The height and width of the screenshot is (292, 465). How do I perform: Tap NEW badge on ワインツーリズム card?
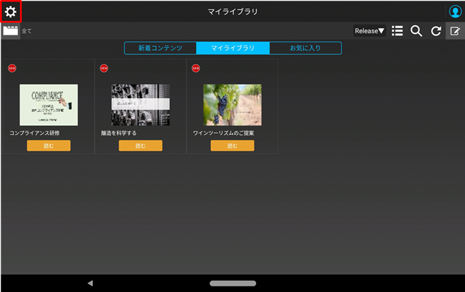tap(196, 68)
